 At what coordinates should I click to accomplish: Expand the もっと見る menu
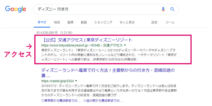pos(127,22)
